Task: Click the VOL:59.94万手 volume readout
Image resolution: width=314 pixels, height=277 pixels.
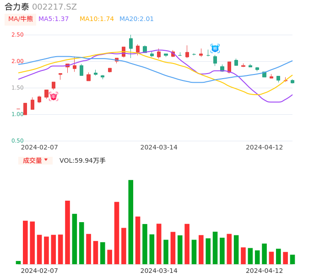Action: 82,160
